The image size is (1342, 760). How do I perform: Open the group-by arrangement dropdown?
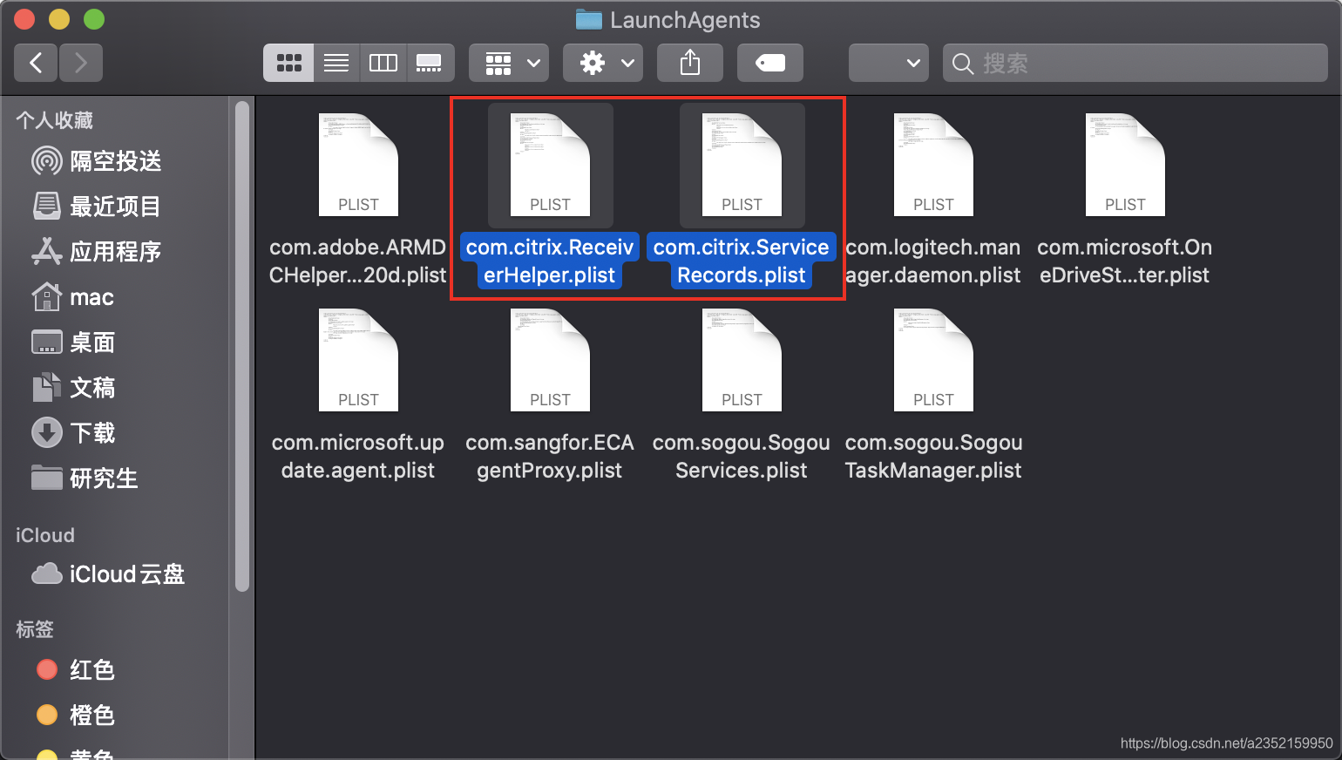pos(509,63)
